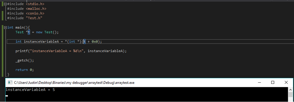Click on the '_getch();' line
Screen dimensions: 294x102
coord(25,61)
